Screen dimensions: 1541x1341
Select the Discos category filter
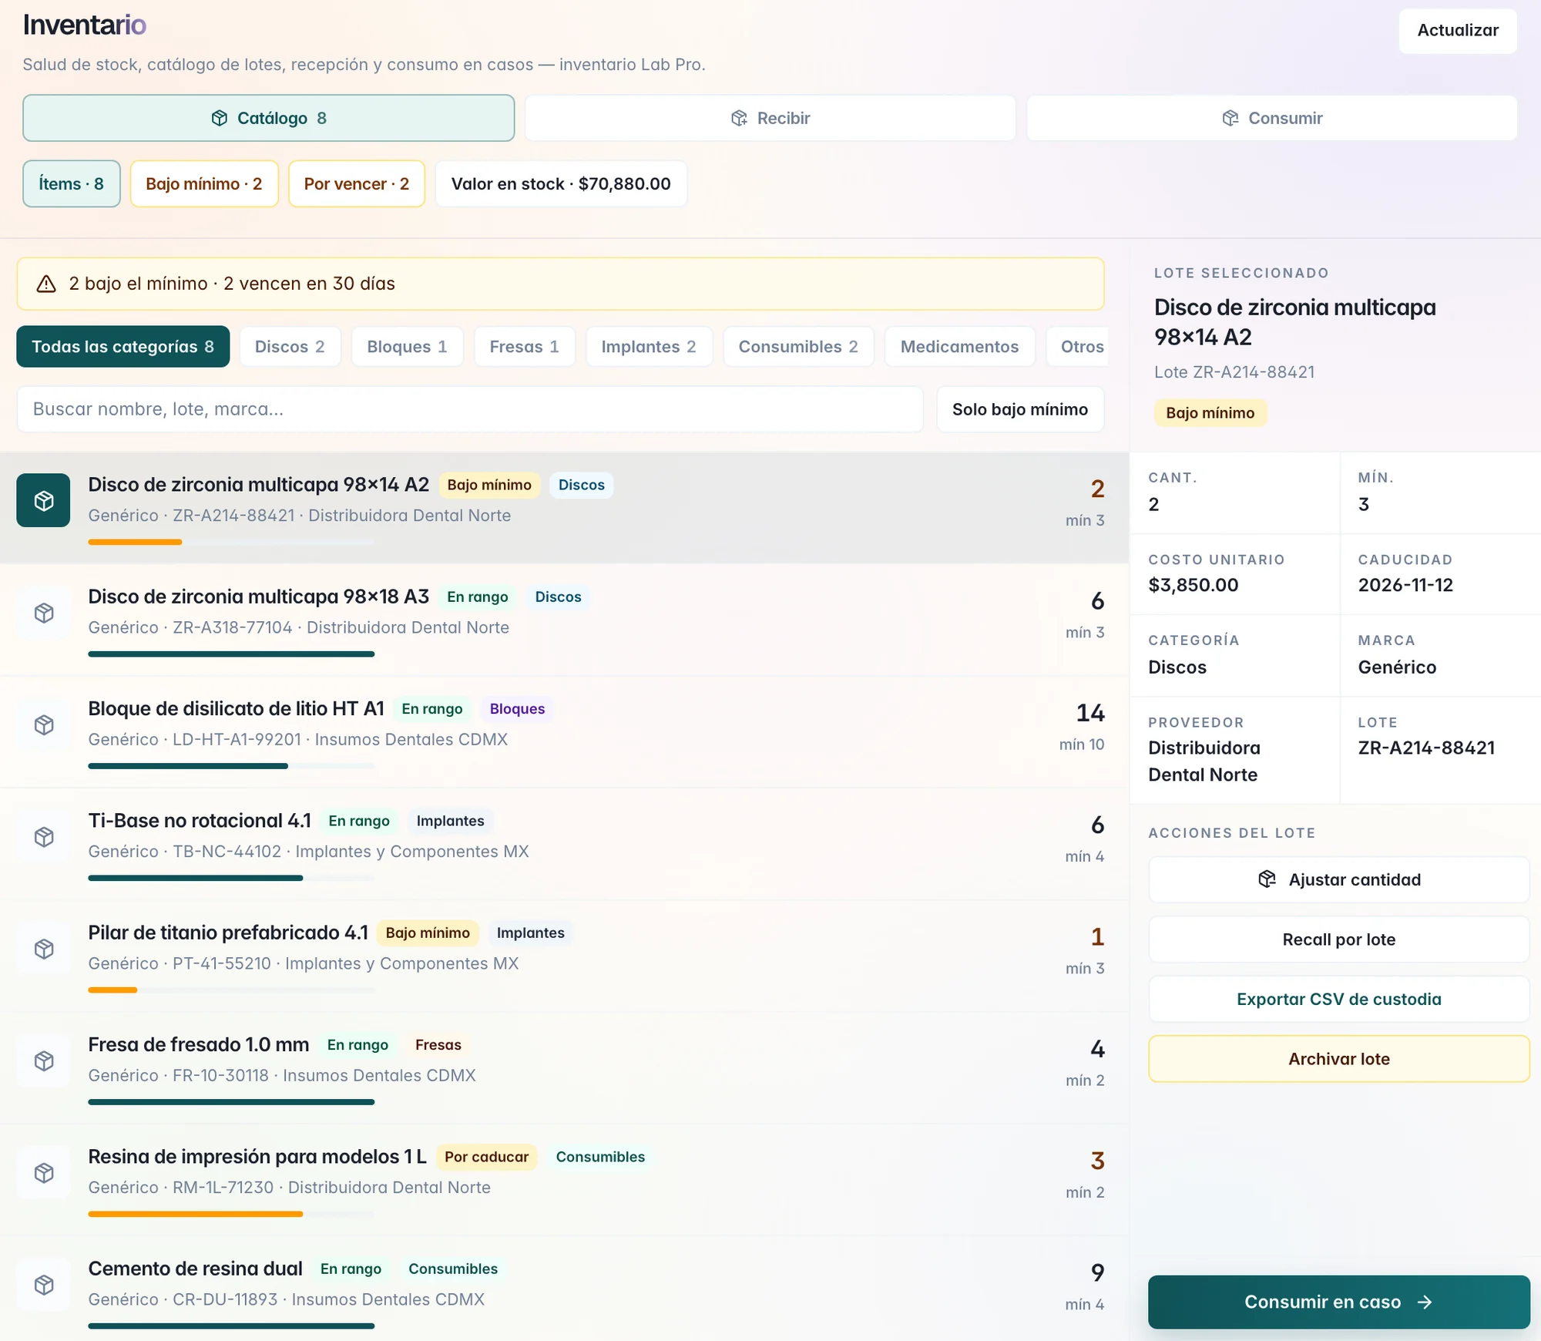290,347
